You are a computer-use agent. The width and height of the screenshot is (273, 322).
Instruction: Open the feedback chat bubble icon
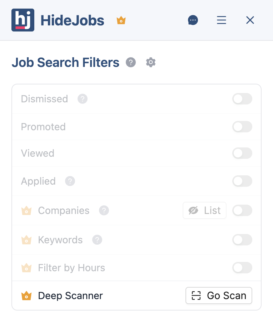click(x=193, y=20)
